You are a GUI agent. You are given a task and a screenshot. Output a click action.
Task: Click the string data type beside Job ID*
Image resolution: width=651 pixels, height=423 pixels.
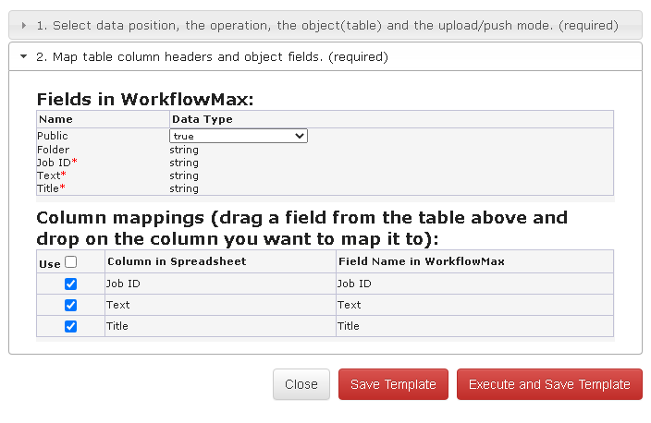tap(184, 163)
